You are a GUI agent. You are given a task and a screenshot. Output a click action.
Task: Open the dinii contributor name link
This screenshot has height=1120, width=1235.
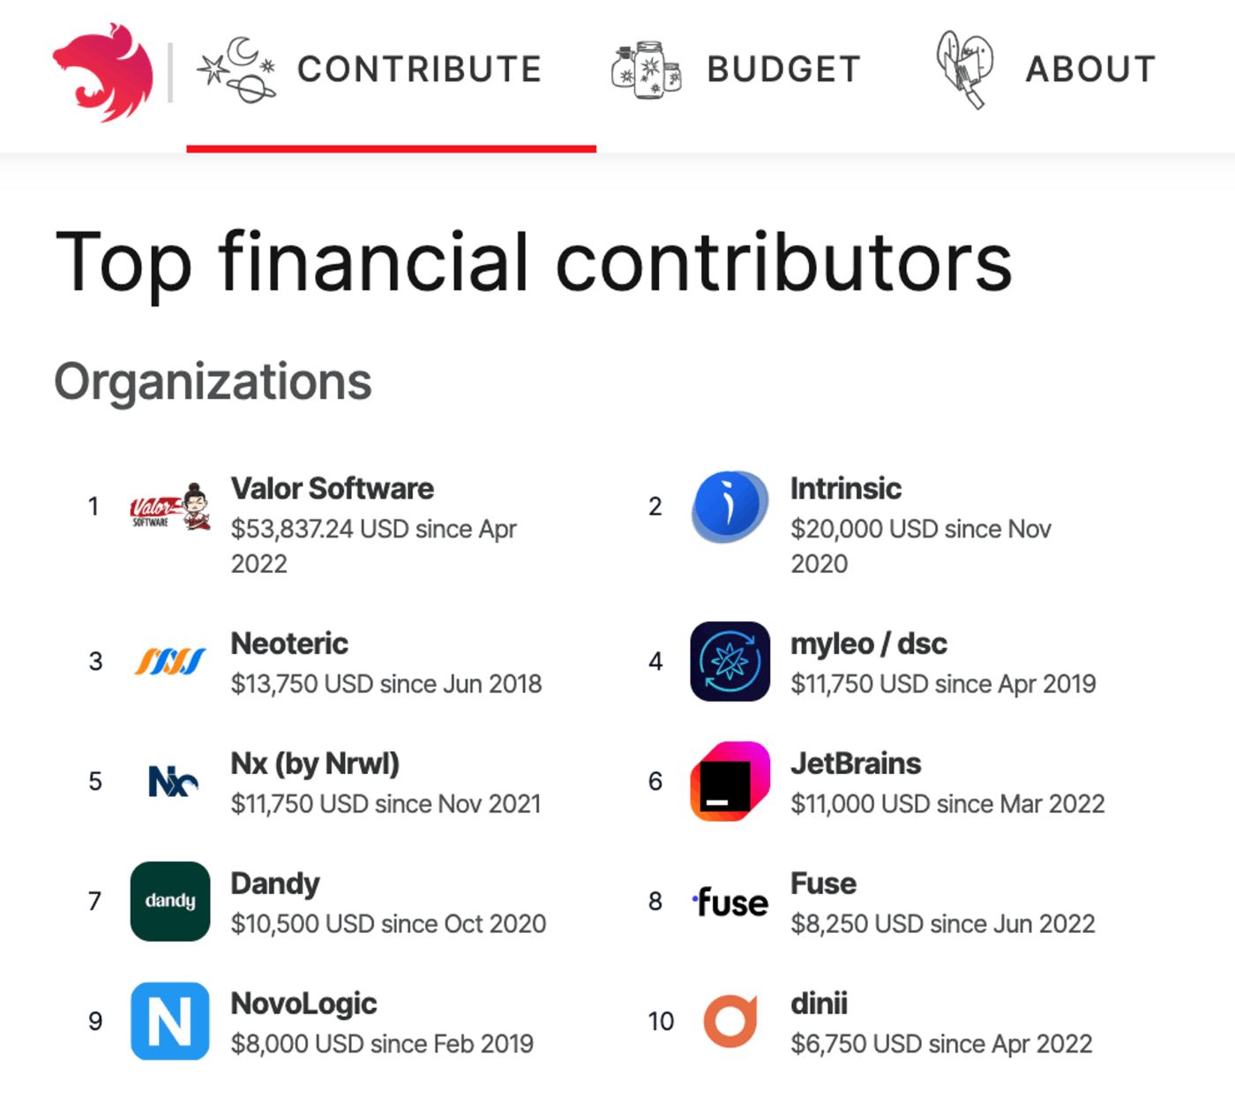click(x=819, y=1003)
